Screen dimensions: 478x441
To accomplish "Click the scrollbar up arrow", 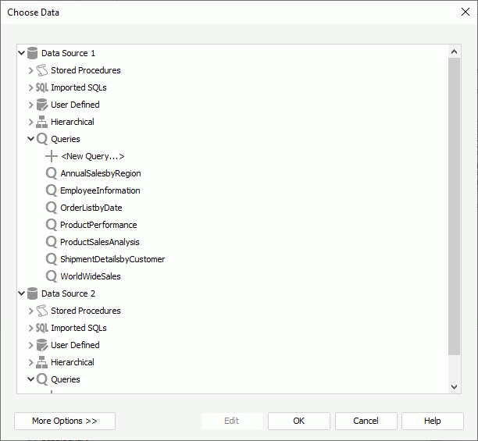I will [x=454, y=52].
